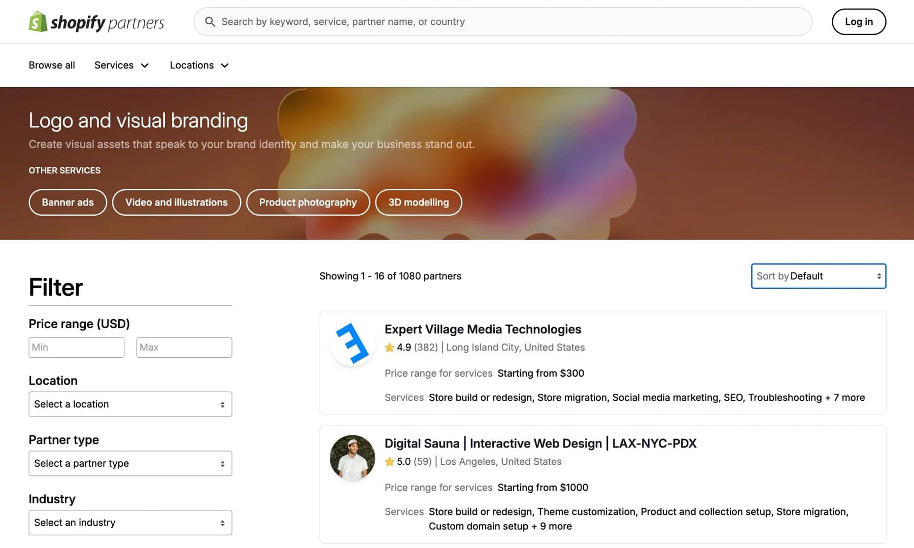Image resolution: width=914 pixels, height=548 pixels.
Task: Open the Sort by Default dropdown
Action: point(818,276)
